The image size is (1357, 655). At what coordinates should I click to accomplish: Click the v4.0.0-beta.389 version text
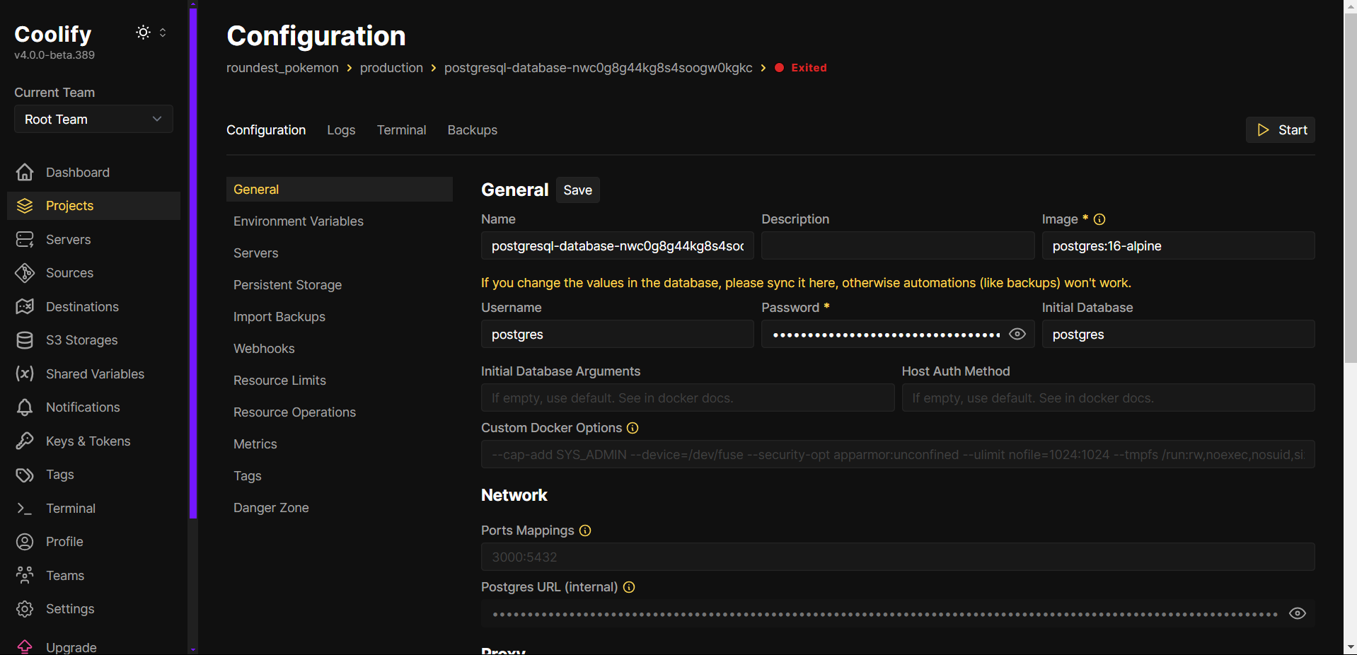(54, 55)
